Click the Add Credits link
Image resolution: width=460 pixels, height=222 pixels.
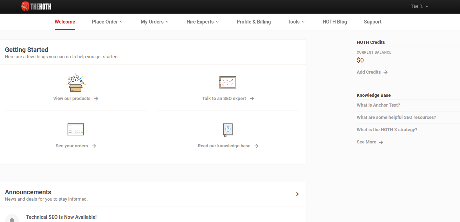click(369, 72)
